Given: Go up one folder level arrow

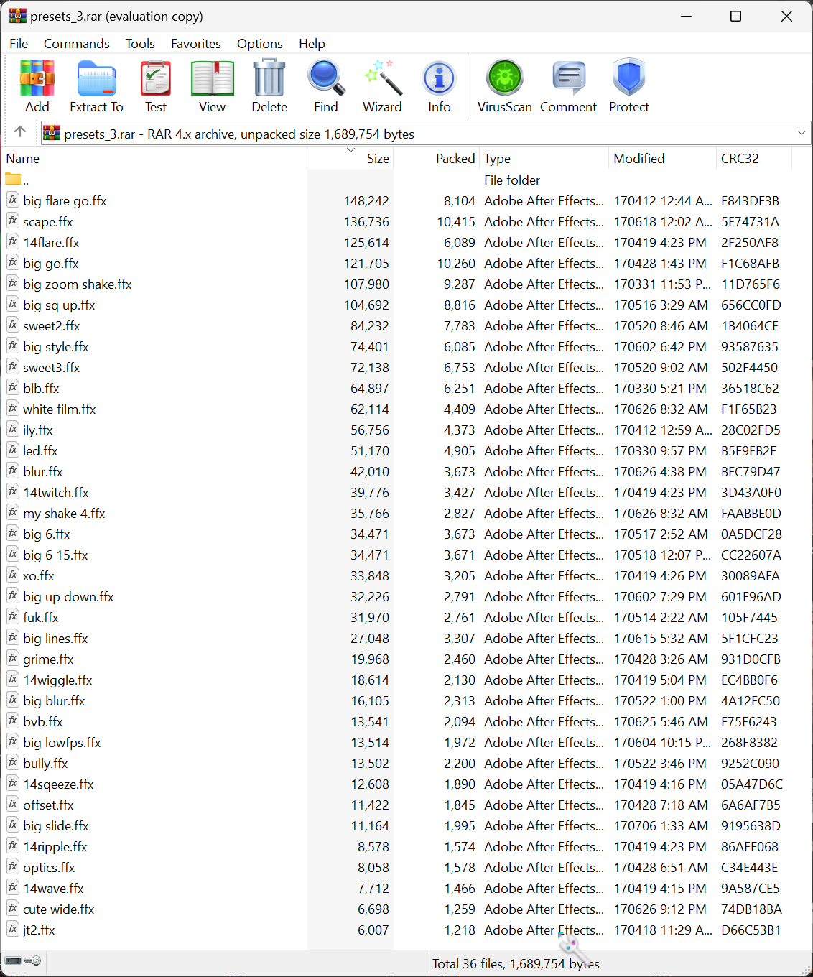Looking at the screenshot, I should (x=20, y=131).
